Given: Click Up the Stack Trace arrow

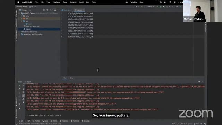Looking at the screenshot, I should [x=23, y=85].
